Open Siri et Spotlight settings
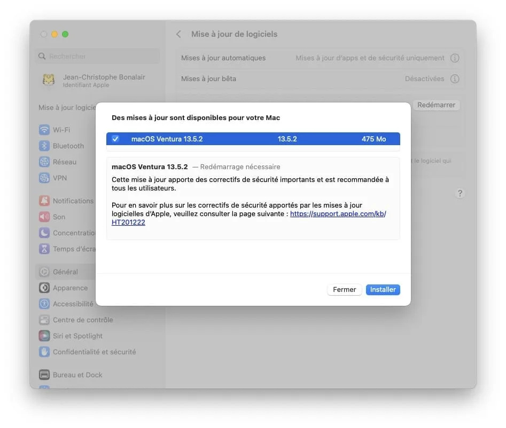Viewport: 506px width, 428px height. tap(44, 336)
